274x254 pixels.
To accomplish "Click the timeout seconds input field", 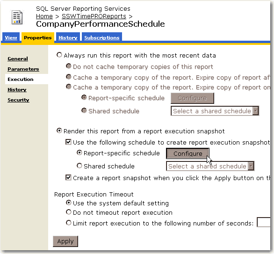I will tap(264, 222).
